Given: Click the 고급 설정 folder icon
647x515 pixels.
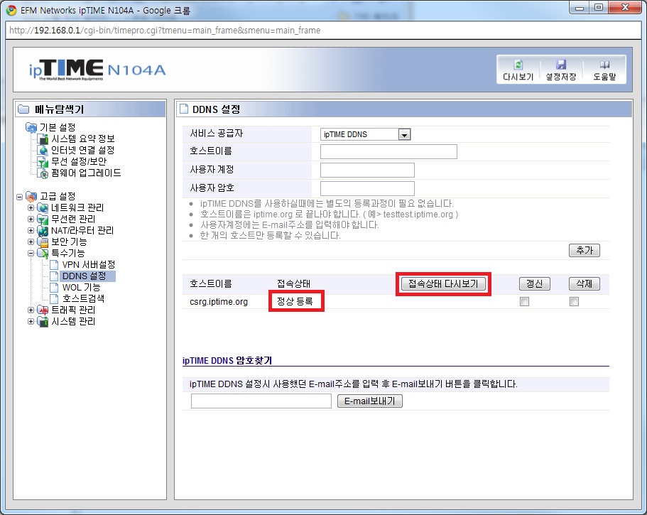Looking at the screenshot, I should click(x=31, y=196).
